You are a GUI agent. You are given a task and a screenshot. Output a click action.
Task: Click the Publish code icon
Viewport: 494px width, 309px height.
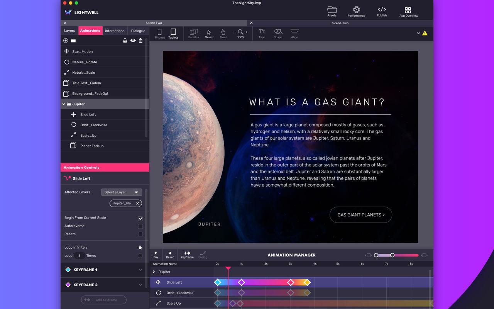[x=382, y=11]
